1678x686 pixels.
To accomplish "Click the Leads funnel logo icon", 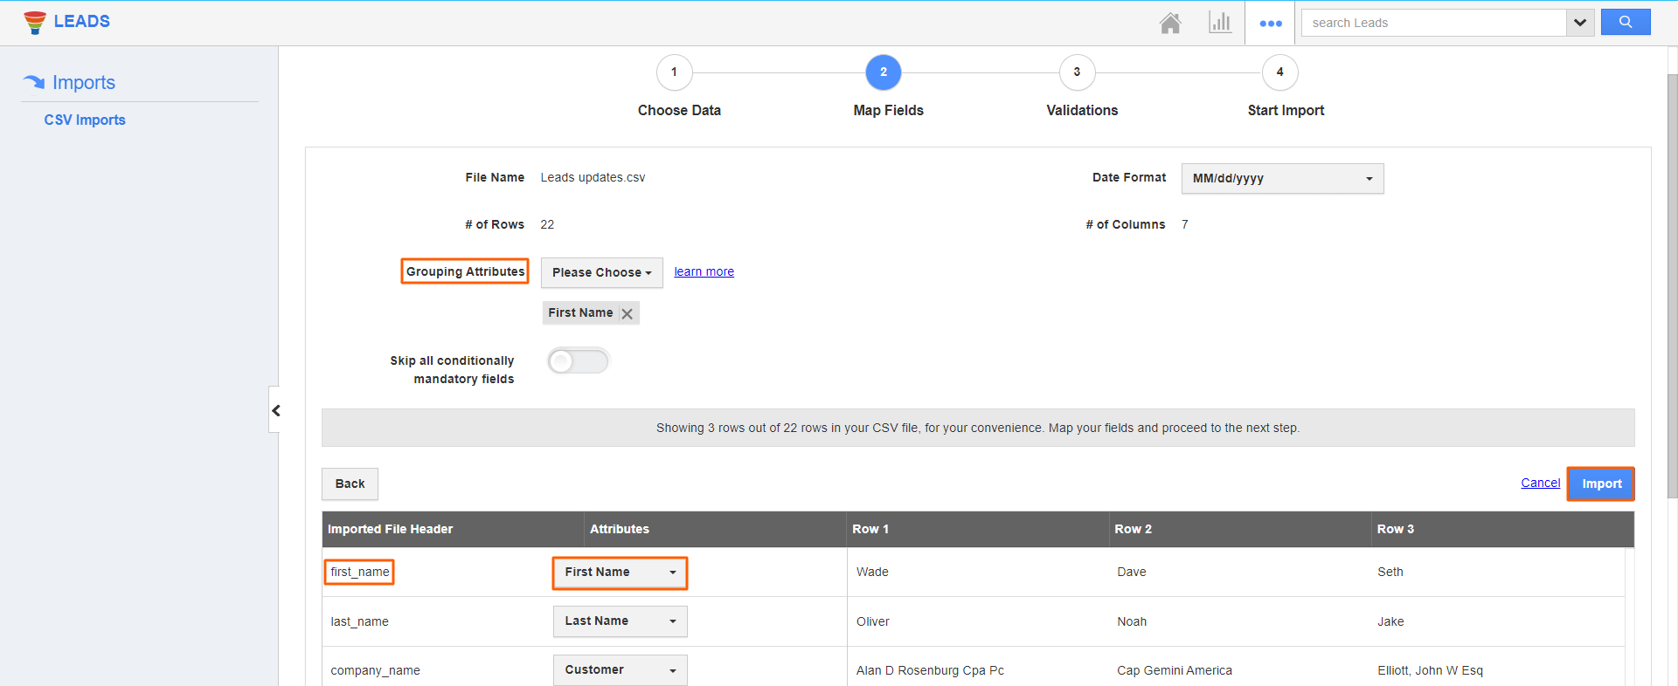I will point(35,22).
